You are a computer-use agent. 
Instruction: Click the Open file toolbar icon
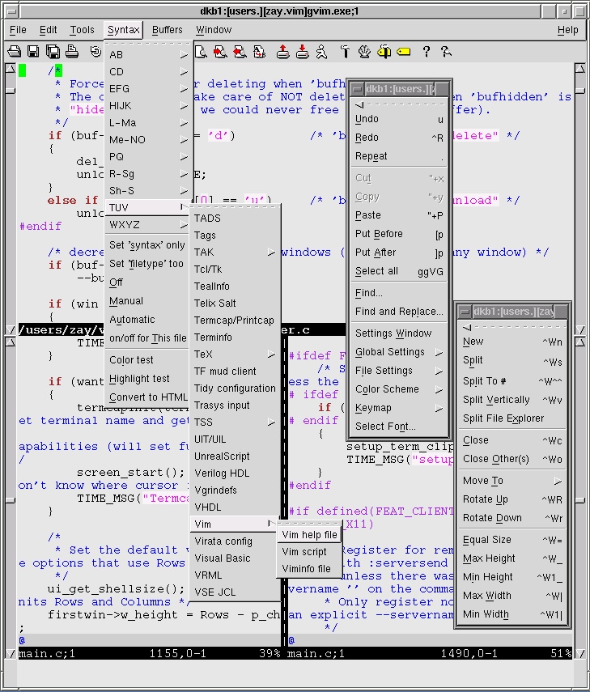[x=14, y=52]
